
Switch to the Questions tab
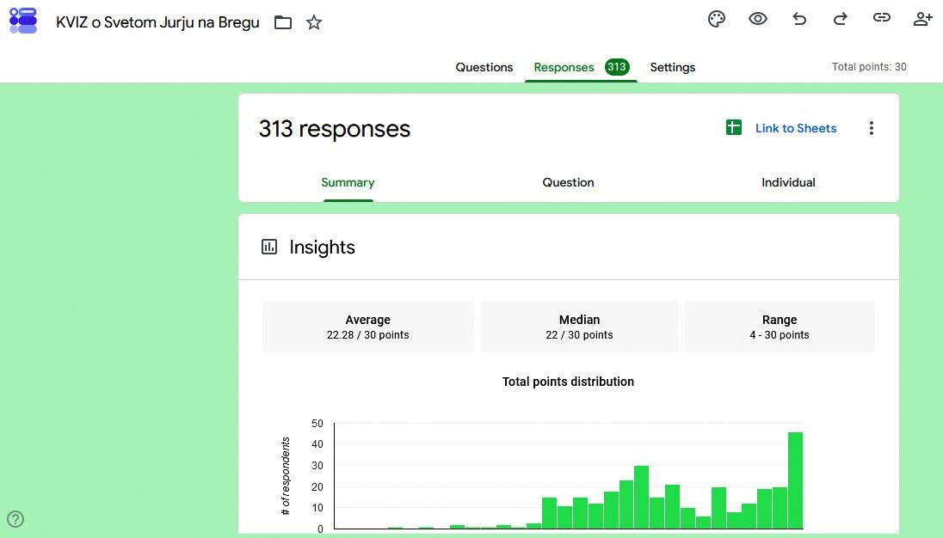[x=484, y=67]
